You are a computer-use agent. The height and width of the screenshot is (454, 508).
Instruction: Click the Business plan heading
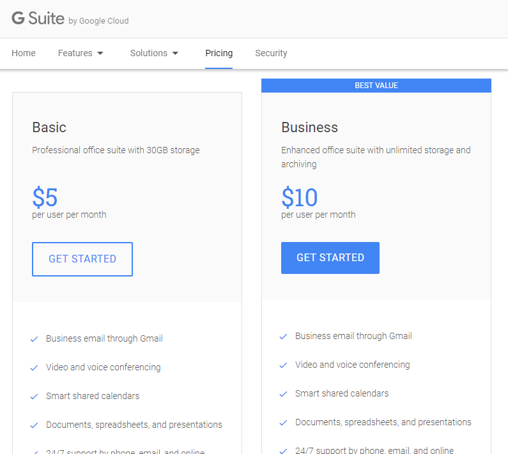pyautogui.click(x=309, y=127)
